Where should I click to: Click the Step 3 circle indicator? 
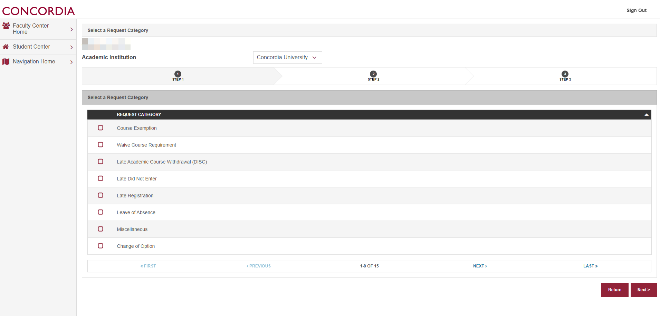click(x=565, y=74)
